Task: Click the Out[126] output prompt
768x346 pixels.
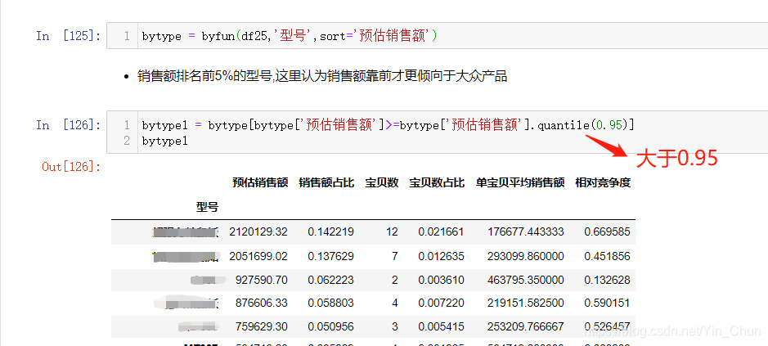Action: click(x=71, y=167)
